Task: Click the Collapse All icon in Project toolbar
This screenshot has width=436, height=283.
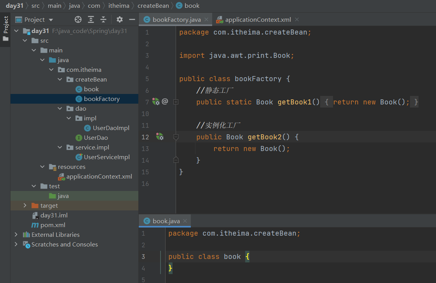Action: click(x=103, y=19)
